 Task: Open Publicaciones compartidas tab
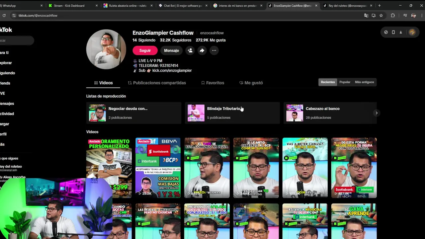[157, 83]
